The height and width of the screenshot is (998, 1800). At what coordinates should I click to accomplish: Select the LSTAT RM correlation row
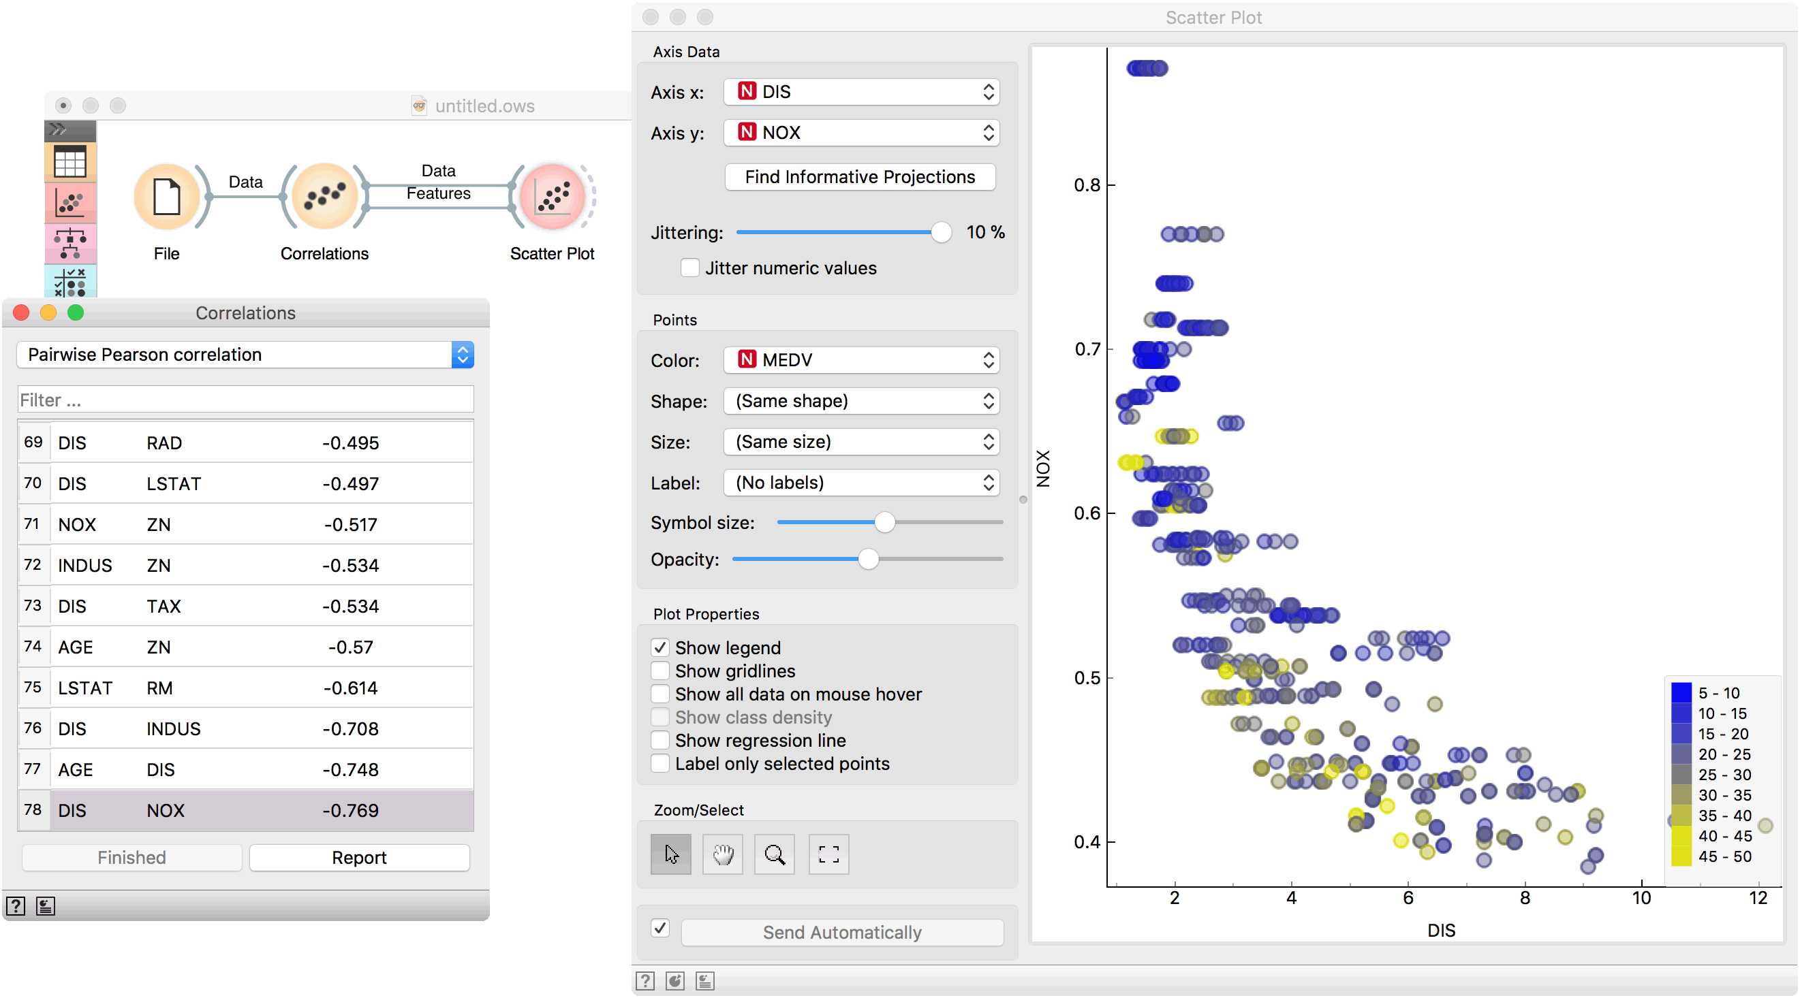[245, 687]
